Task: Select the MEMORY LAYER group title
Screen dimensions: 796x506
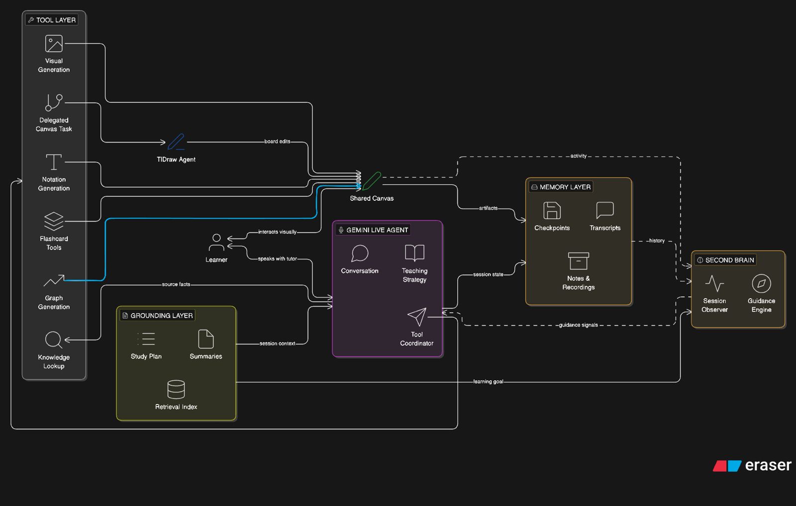Action: tap(565, 187)
